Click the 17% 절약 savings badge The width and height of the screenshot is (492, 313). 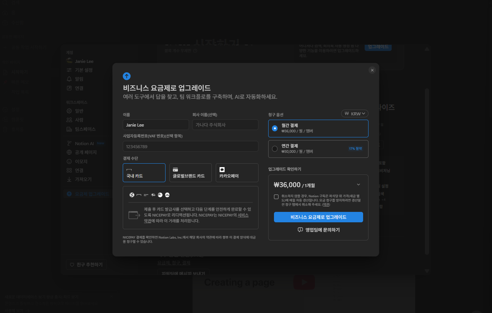tap(355, 149)
